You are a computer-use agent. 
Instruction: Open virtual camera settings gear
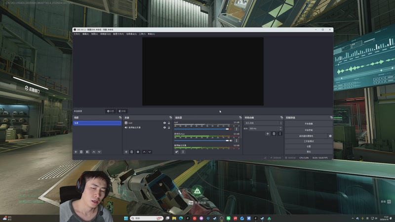tap(330, 136)
